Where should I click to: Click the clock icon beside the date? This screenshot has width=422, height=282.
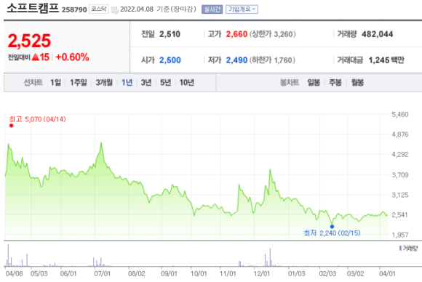click(x=115, y=10)
